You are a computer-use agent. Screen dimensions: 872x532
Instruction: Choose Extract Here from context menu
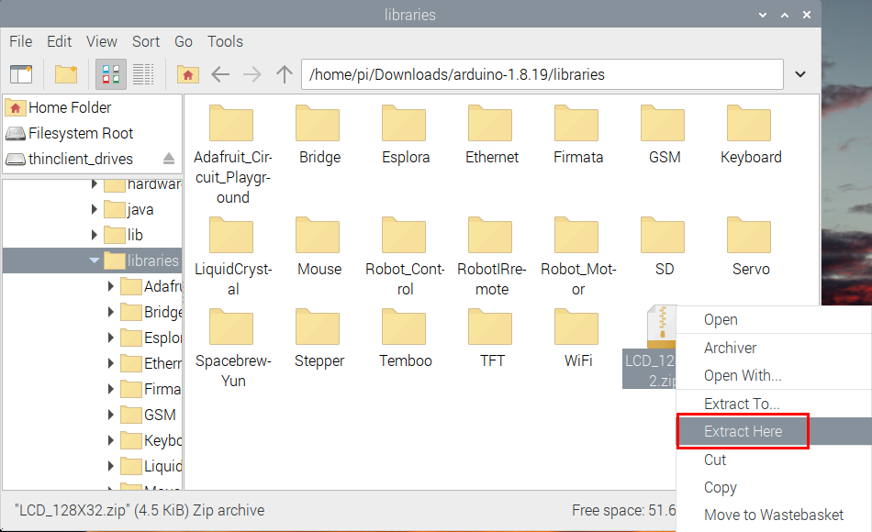[743, 431]
